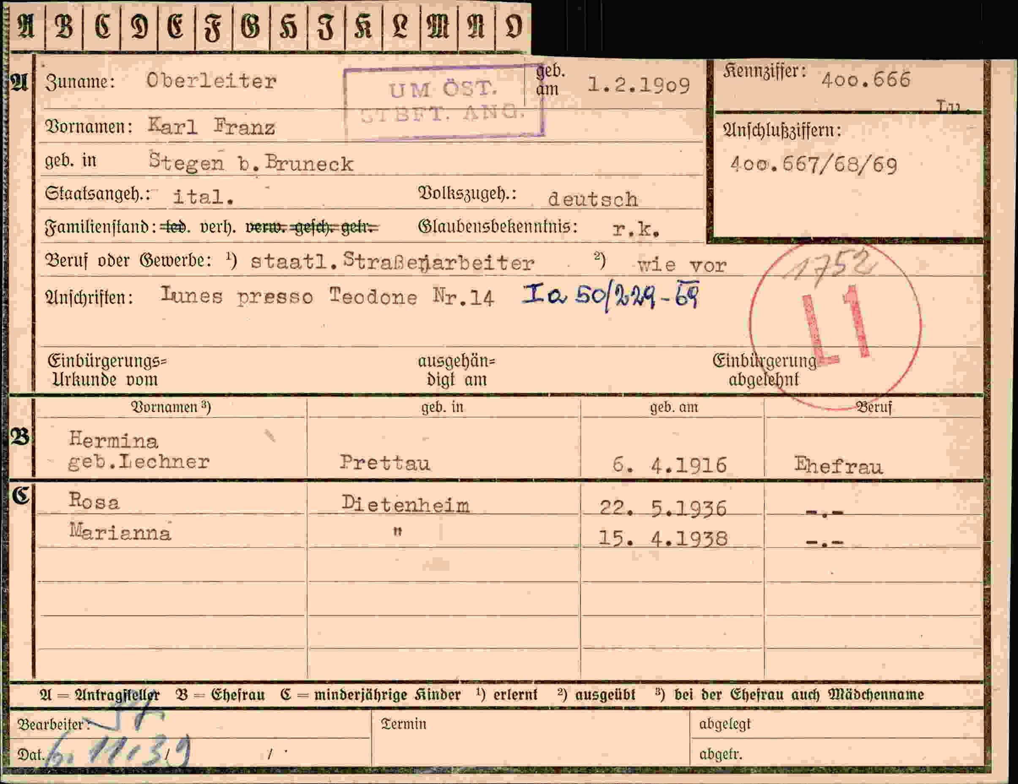
Task: Click the purple 'UM ÖST. STBFT. ANG.' stamp
Action: click(x=443, y=102)
